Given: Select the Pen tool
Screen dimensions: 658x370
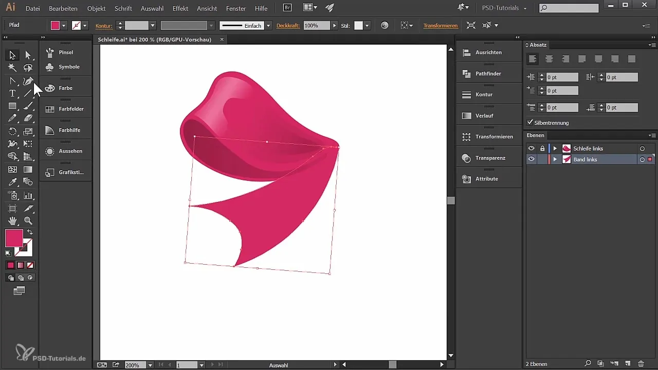Looking at the screenshot, I should (x=28, y=81).
